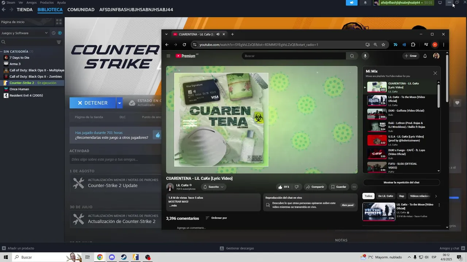This screenshot has width=467, height=262.
Task: Share the video via Compartir
Action: coord(315,187)
